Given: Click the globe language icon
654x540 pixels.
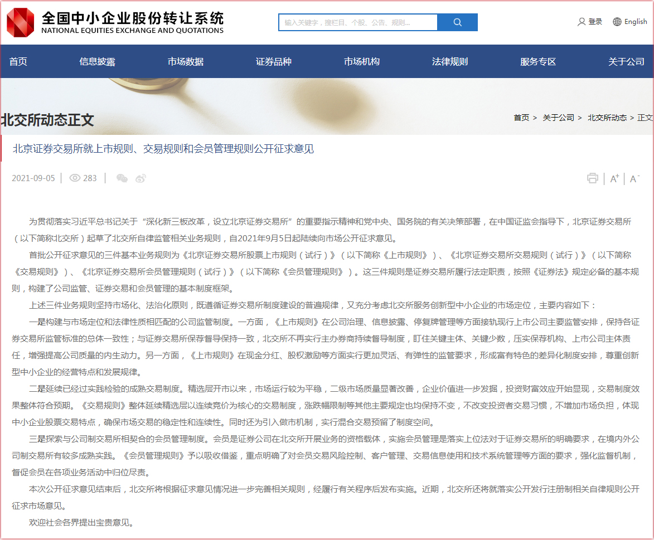Looking at the screenshot, I should point(617,22).
